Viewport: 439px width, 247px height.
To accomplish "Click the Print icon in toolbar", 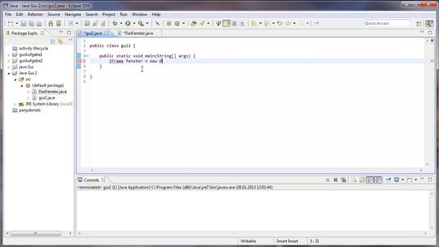I will pyautogui.click(x=39, y=23).
